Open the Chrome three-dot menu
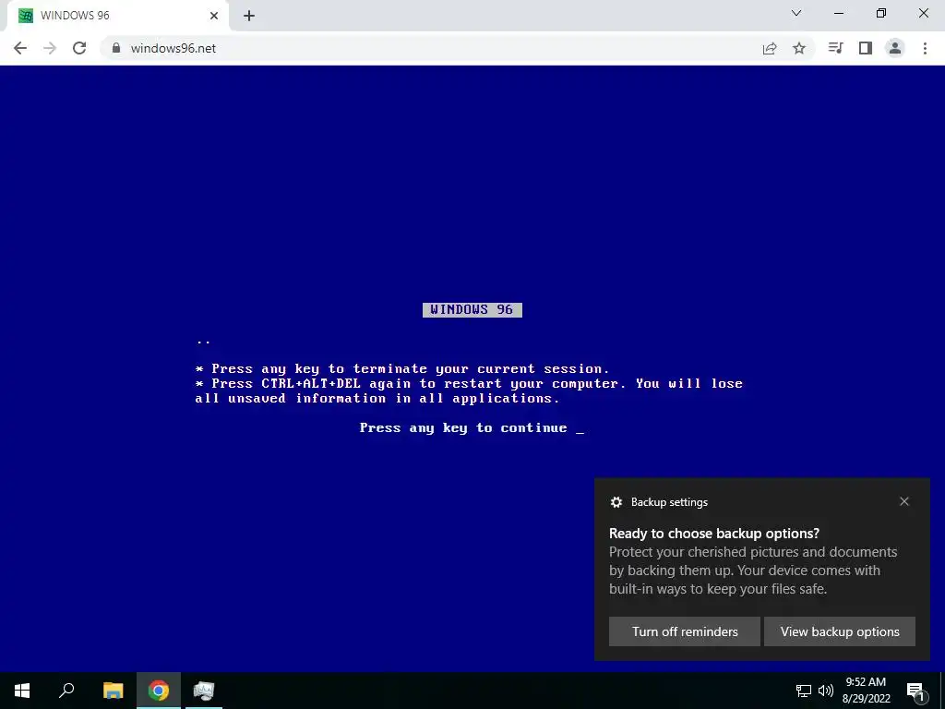Screen dimensions: 945x709 [925, 48]
